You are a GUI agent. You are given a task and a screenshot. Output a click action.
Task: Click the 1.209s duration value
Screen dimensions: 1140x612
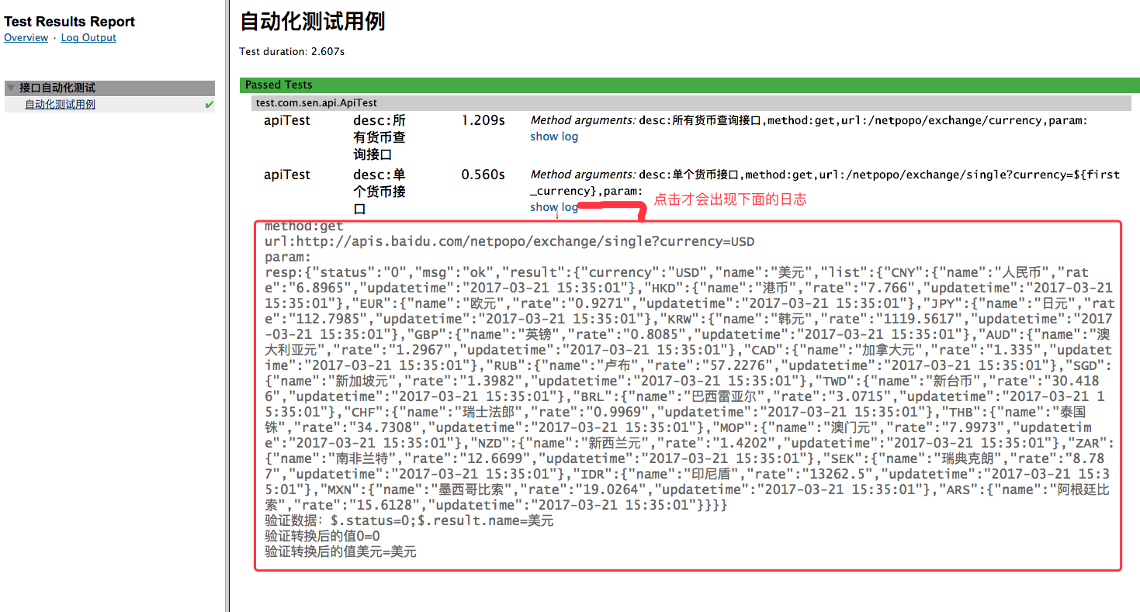483,120
